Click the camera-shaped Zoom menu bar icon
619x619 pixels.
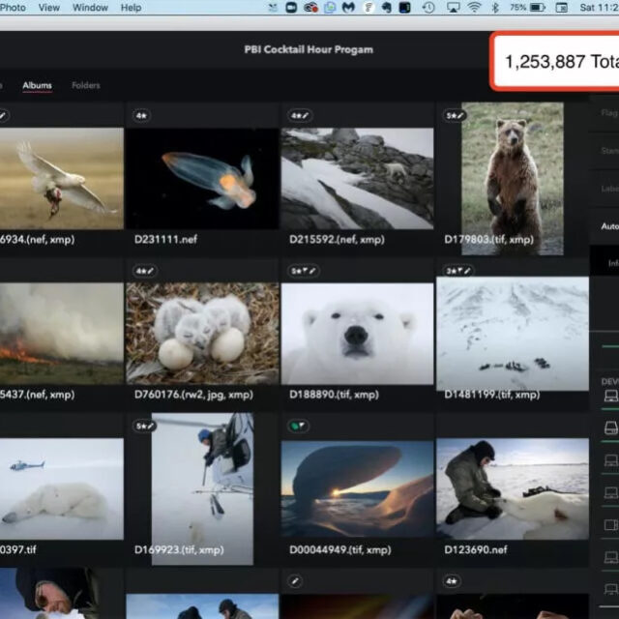click(291, 8)
